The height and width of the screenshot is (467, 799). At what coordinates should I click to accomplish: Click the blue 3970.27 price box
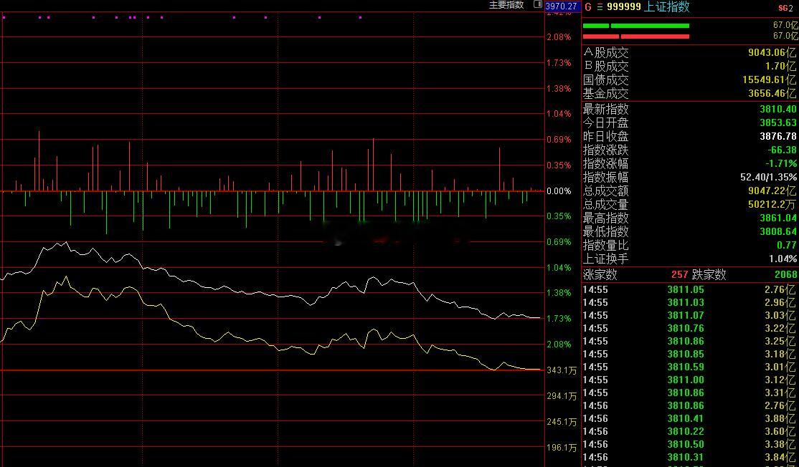(x=562, y=6)
